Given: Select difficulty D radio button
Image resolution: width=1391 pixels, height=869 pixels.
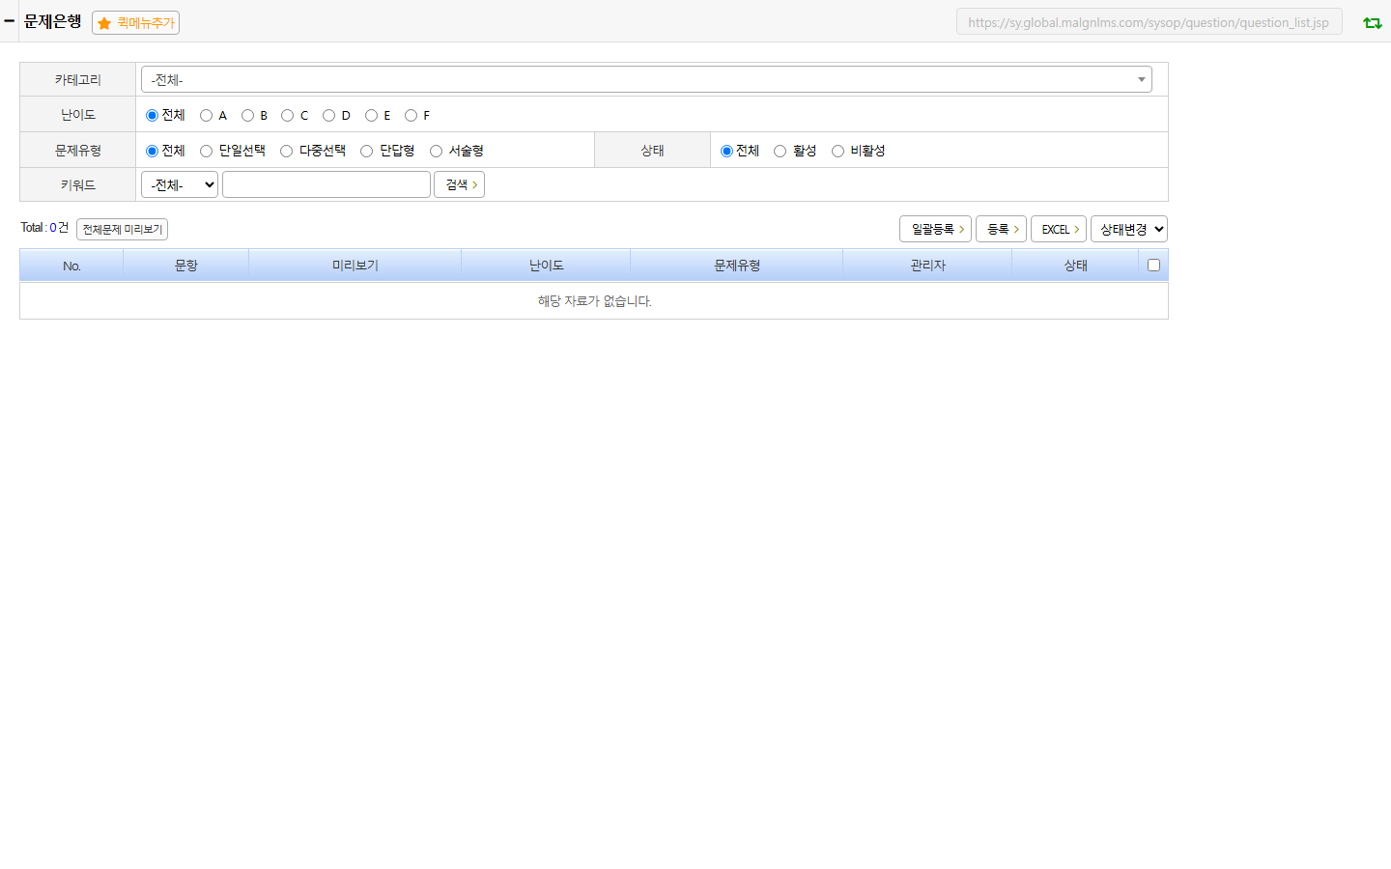Looking at the screenshot, I should [x=328, y=116].
